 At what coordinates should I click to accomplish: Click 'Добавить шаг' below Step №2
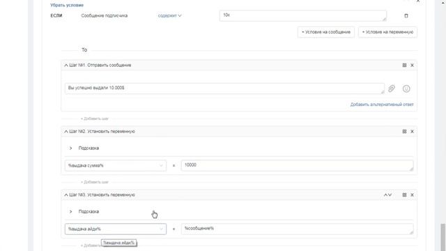(x=95, y=182)
